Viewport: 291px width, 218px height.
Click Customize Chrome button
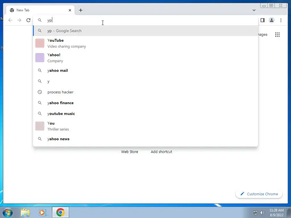point(259,194)
